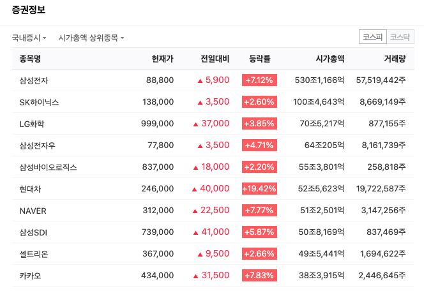
Task: Click the 전일대비 column header
Action: click(x=215, y=58)
